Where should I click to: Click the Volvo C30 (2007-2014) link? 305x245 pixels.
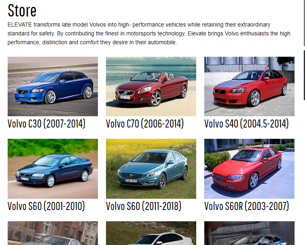[46, 124]
